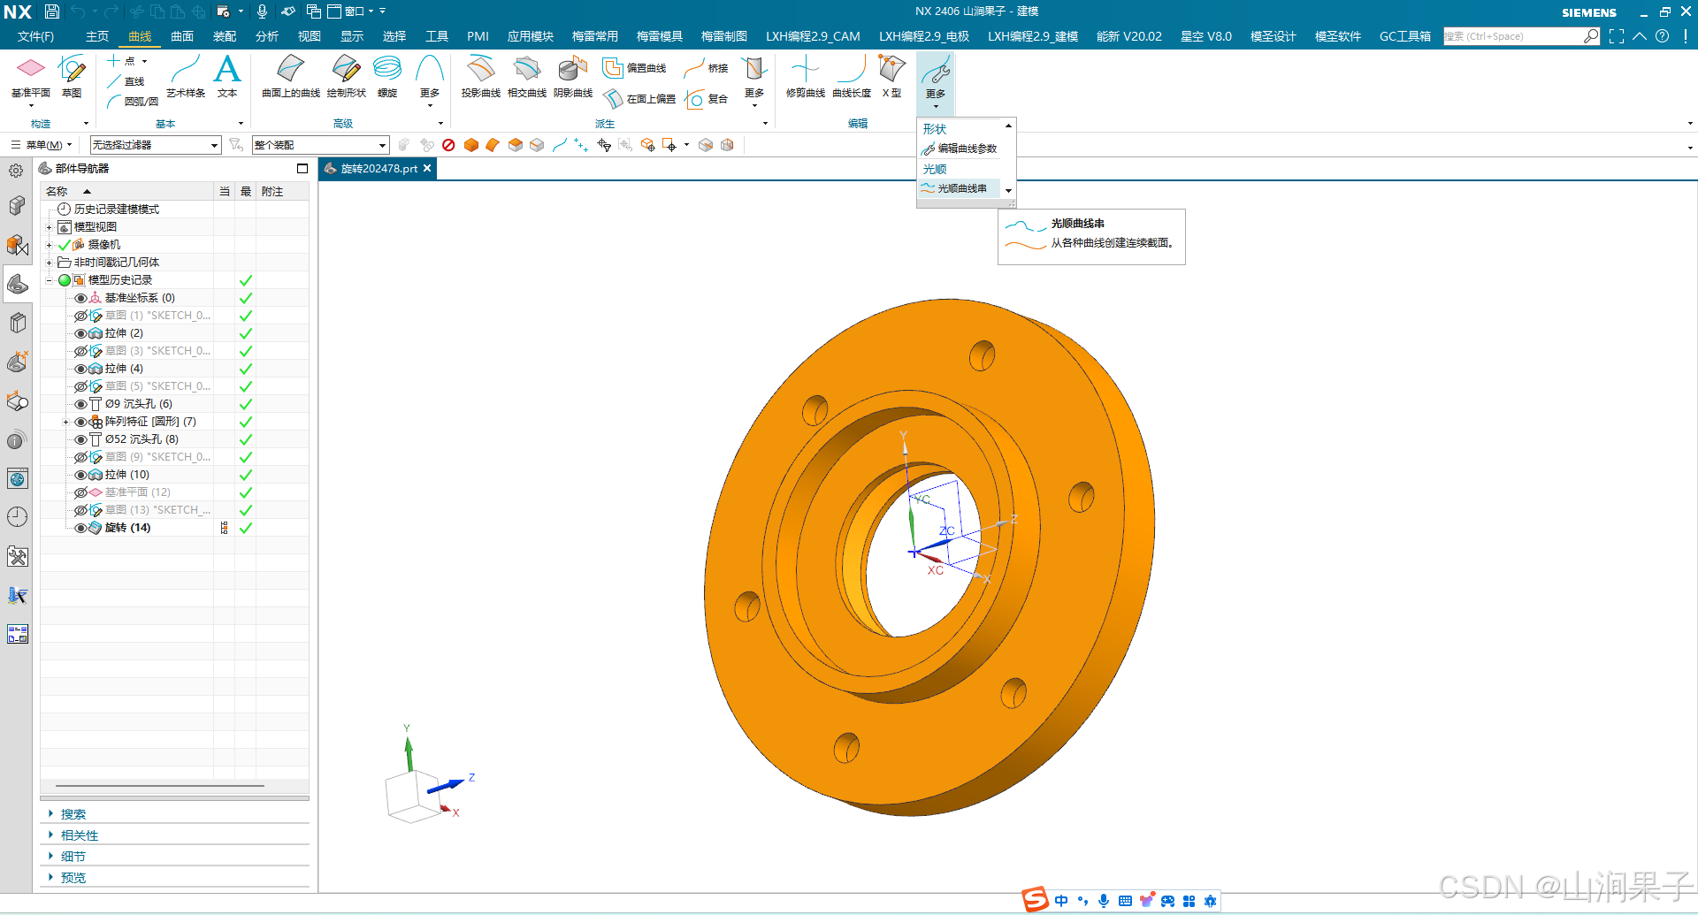1698x915 pixels.
Task: Open the help question-mark icon
Action: click(x=1663, y=36)
